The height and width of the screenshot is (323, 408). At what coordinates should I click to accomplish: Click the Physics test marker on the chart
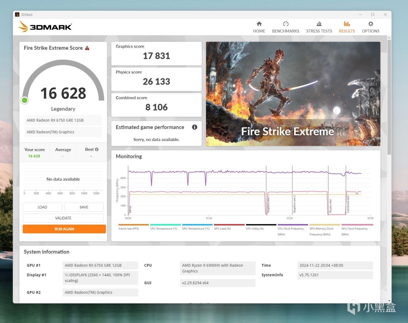[330, 206]
